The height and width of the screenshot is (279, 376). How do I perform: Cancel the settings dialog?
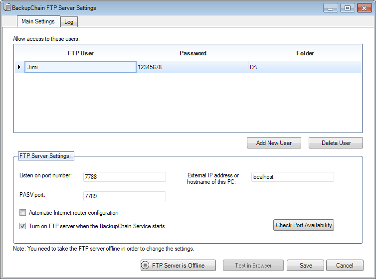[345, 265]
